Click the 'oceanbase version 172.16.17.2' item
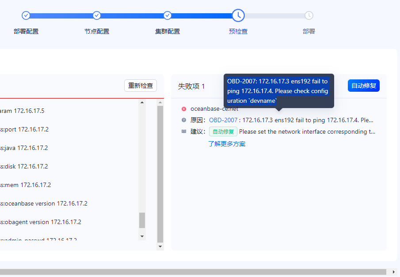Image resolution: width=400 pixels, height=277 pixels. coord(44,204)
